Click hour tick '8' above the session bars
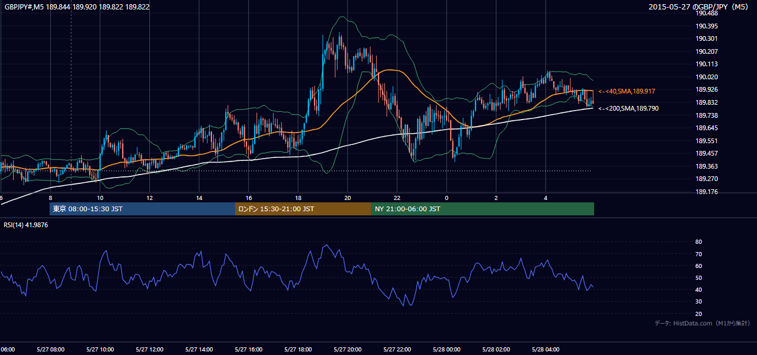The height and width of the screenshot is (355, 757). tap(50, 198)
